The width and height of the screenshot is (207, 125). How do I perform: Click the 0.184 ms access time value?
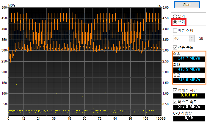click(189, 95)
